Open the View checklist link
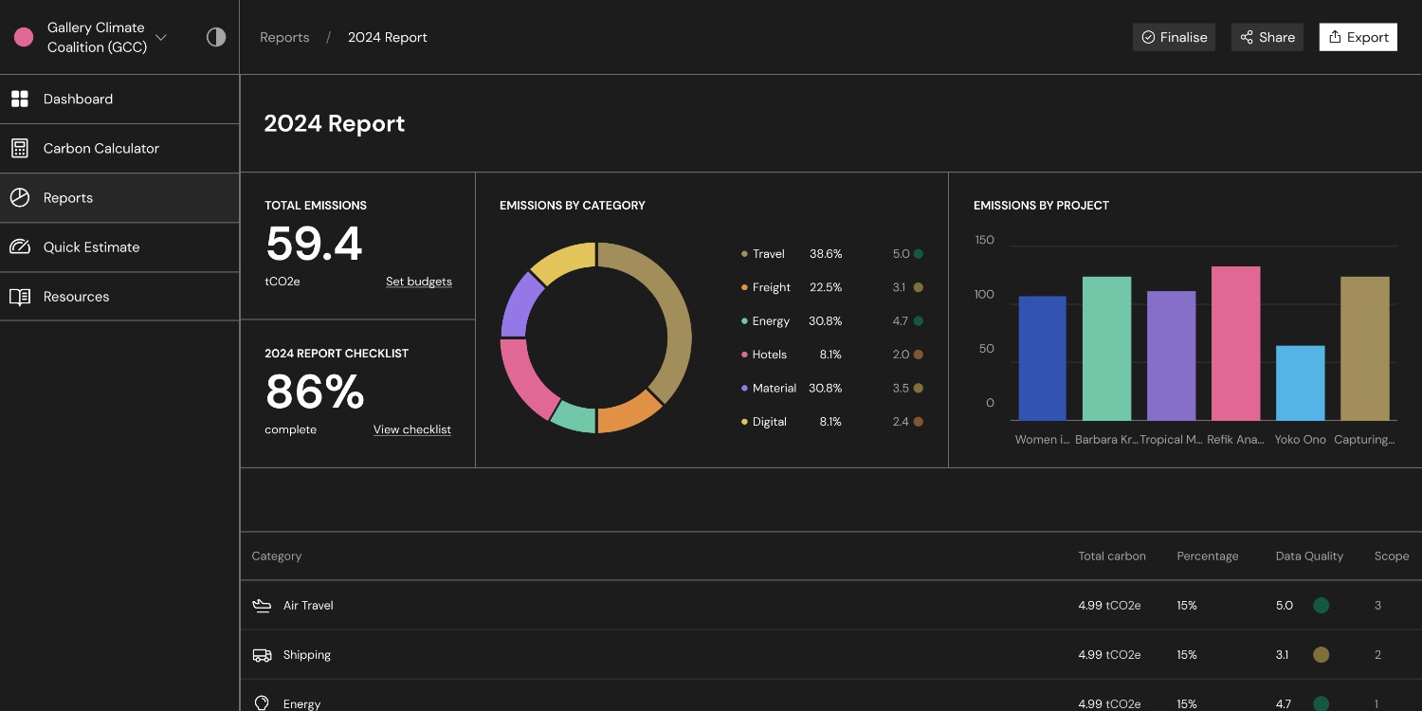This screenshot has width=1422, height=711. click(412, 429)
